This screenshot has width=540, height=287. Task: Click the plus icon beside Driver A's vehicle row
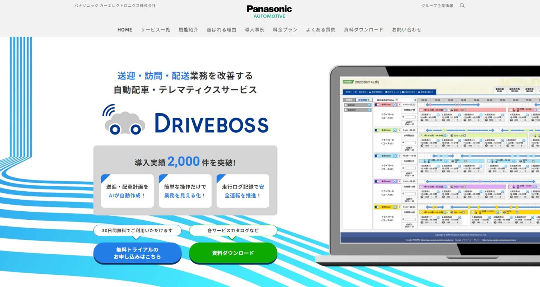(x=400, y=104)
